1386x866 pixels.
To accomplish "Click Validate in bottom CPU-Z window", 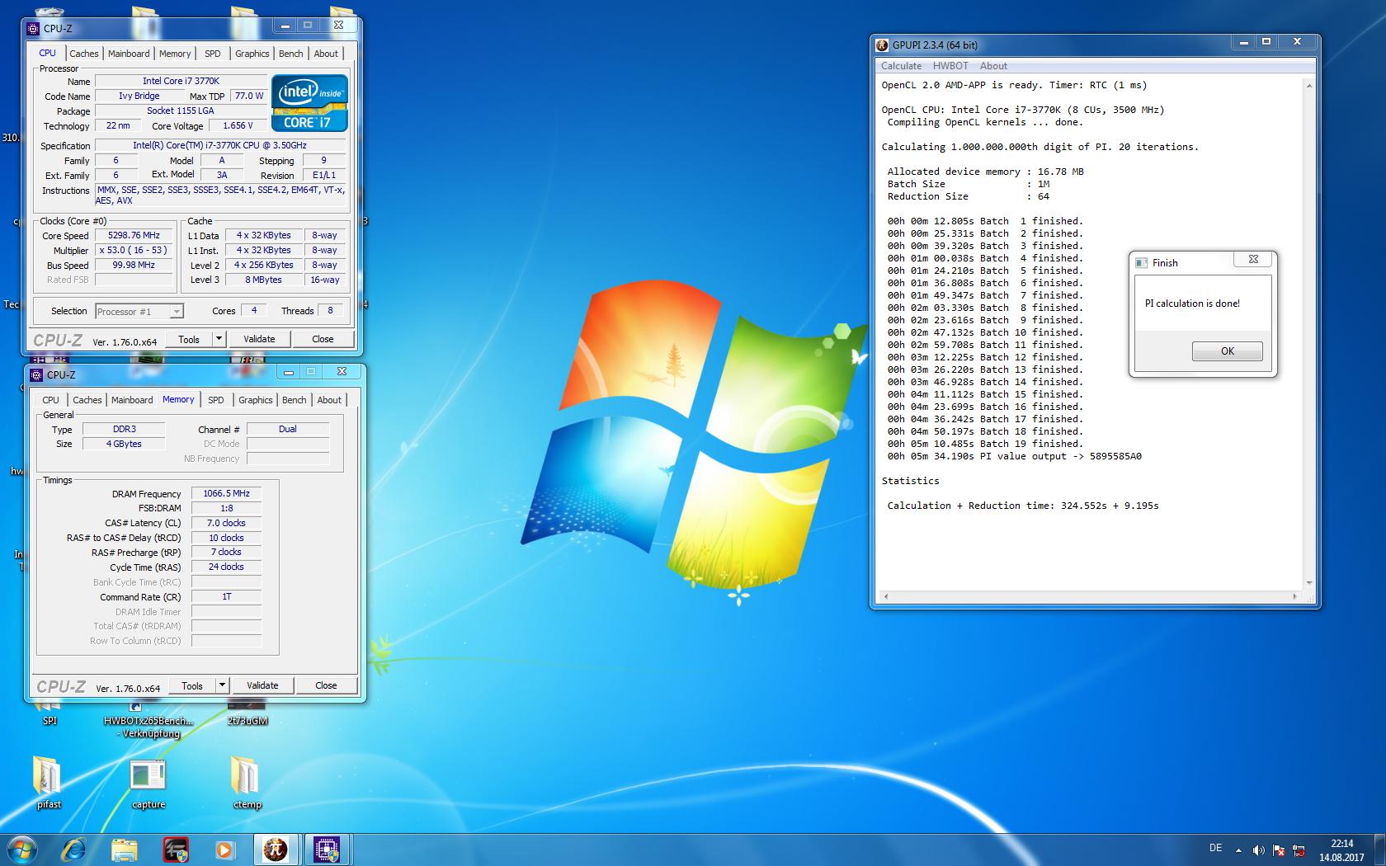I will 262,685.
